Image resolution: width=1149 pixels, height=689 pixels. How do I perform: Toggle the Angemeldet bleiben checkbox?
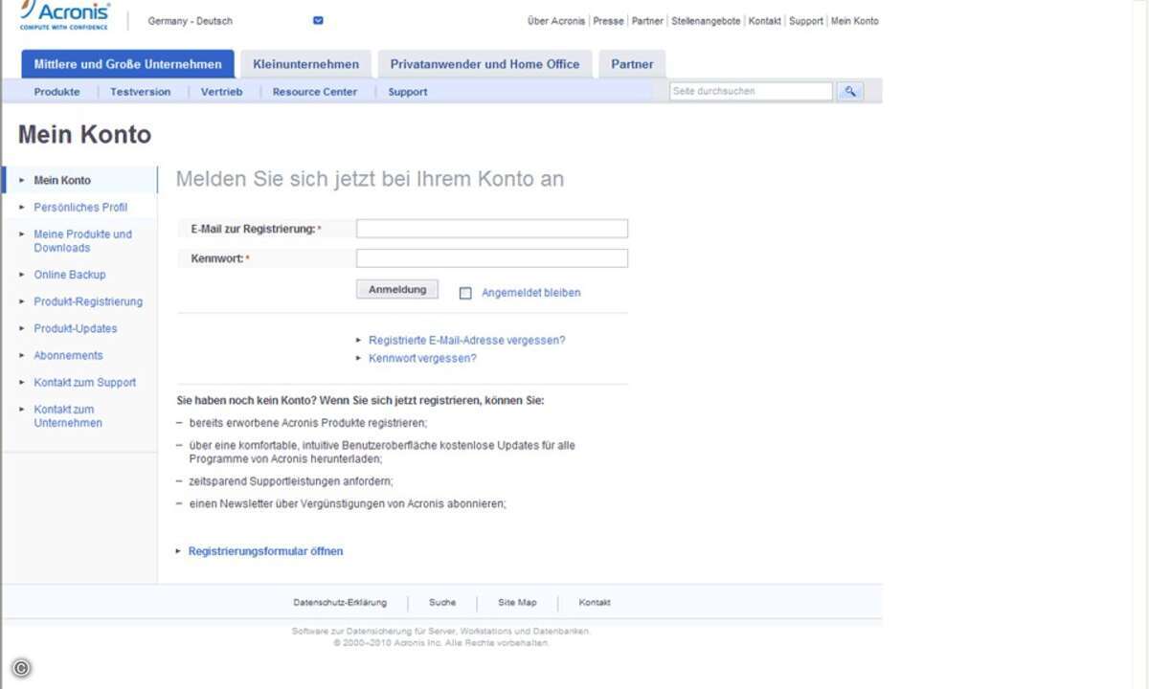point(465,293)
